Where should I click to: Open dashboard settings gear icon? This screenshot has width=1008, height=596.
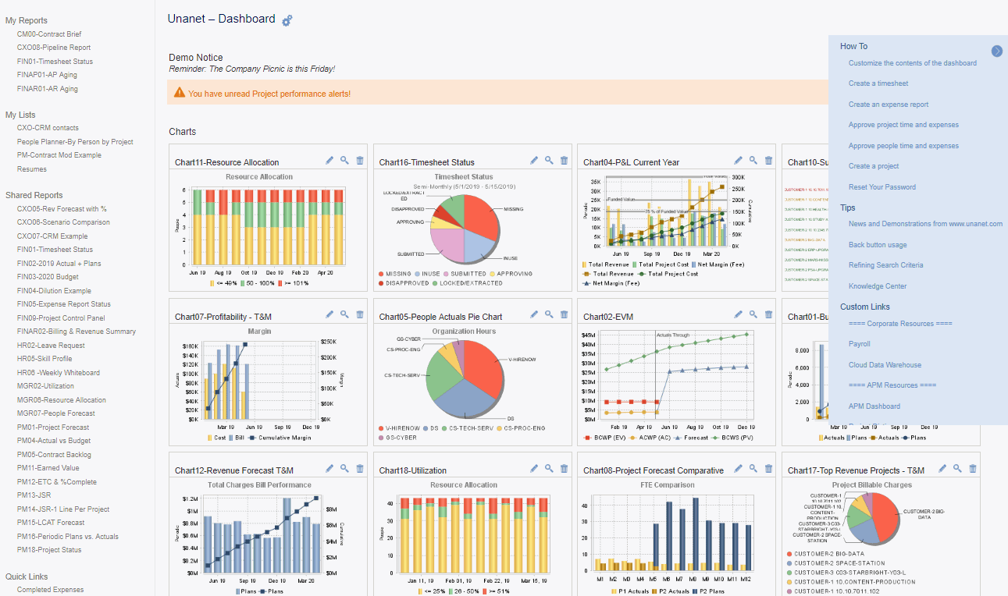tap(287, 20)
